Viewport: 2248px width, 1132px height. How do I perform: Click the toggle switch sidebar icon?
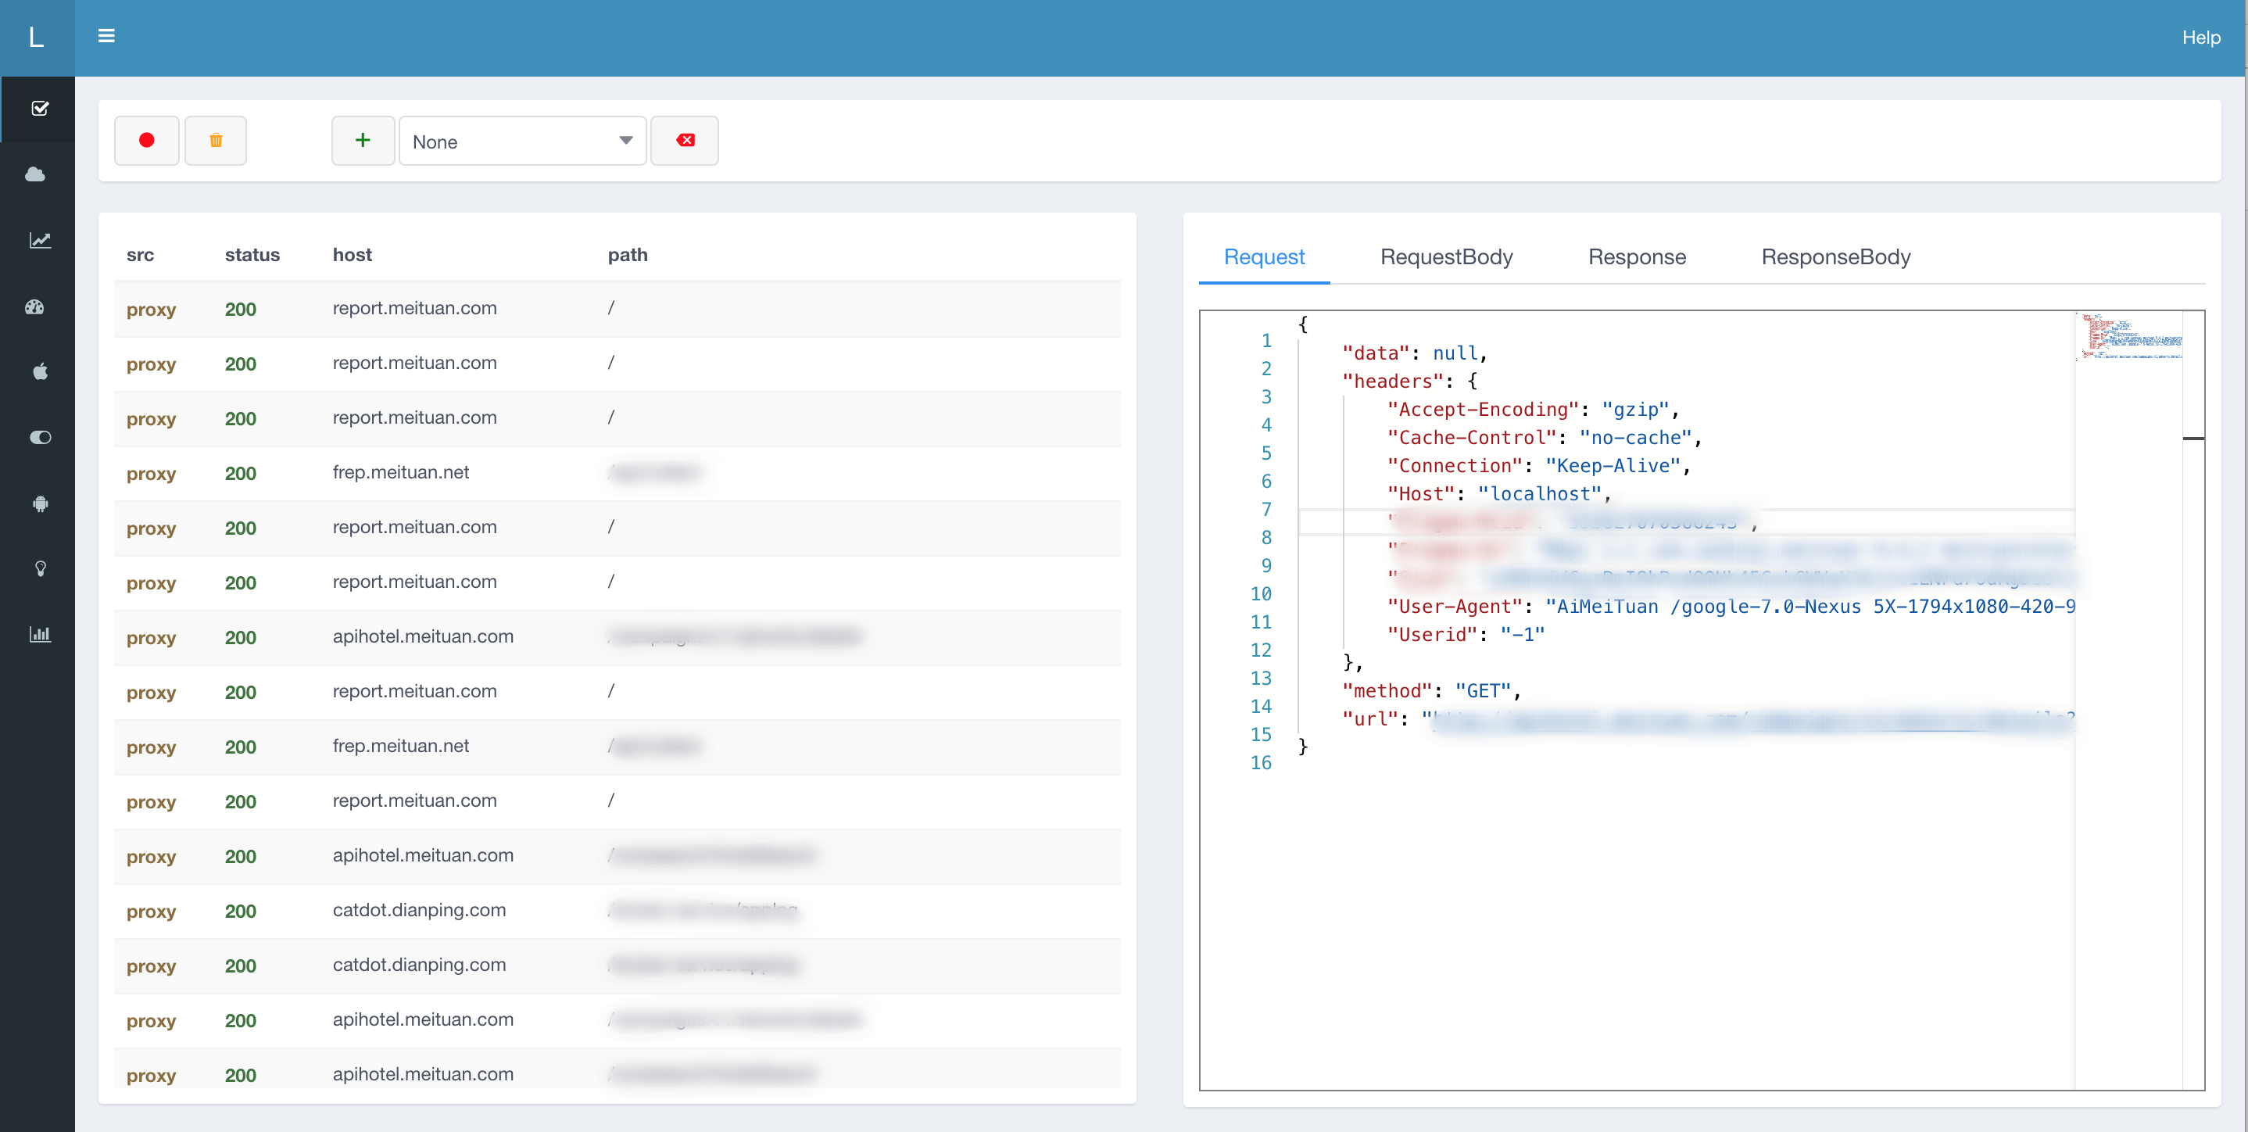(39, 437)
